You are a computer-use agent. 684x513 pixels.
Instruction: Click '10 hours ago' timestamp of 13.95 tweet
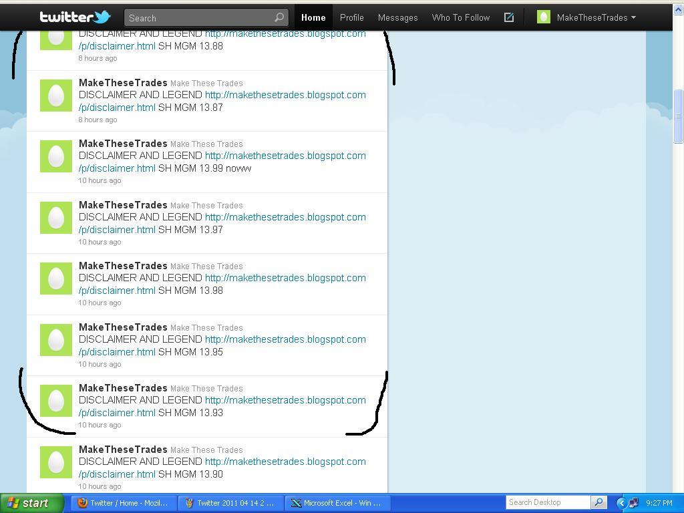coord(100,364)
